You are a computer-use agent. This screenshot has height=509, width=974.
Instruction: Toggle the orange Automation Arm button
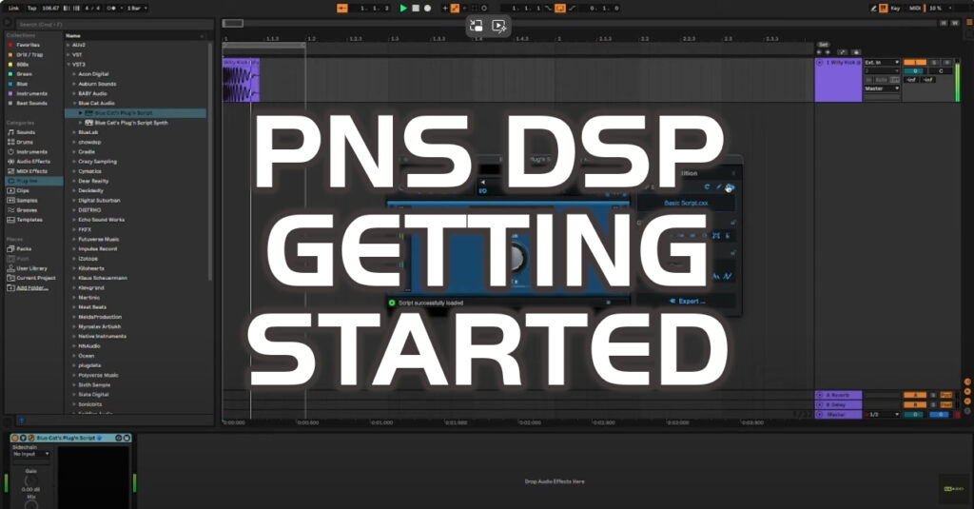pos(455,8)
